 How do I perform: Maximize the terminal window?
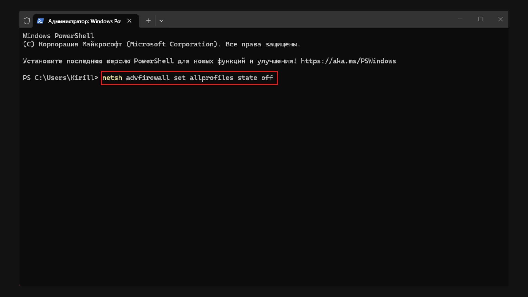tap(480, 19)
